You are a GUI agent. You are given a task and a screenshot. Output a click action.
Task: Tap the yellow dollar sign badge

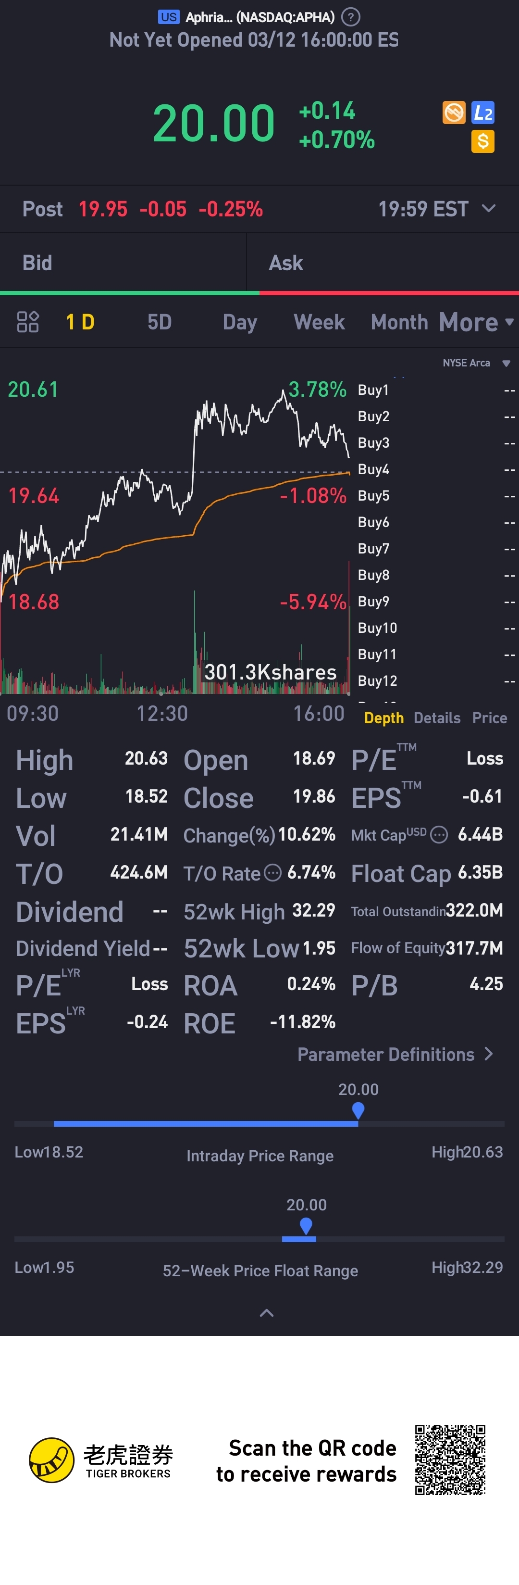click(483, 141)
